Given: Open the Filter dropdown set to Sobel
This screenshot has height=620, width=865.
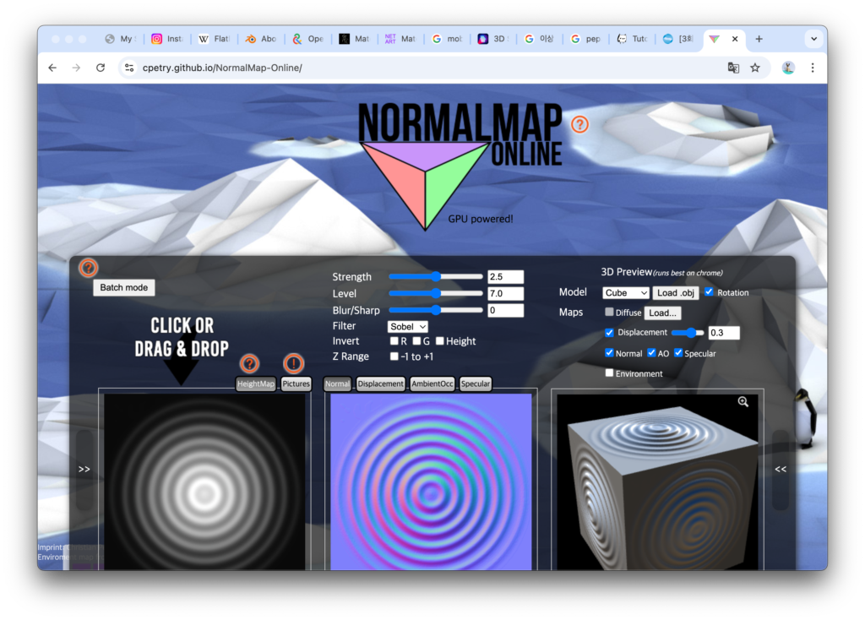Looking at the screenshot, I should [x=407, y=326].
